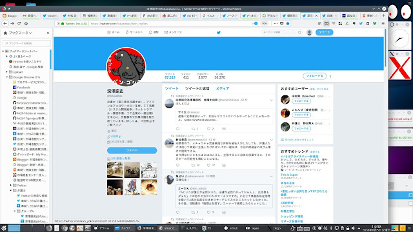
Task: Like the first tweet with the heart icon
Action: pyautogui.click(x=208, y=129)
